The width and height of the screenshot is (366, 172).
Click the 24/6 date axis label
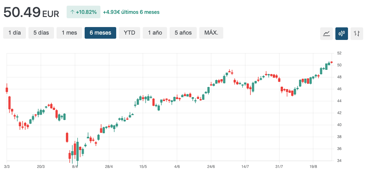click(x=211, y=167)
